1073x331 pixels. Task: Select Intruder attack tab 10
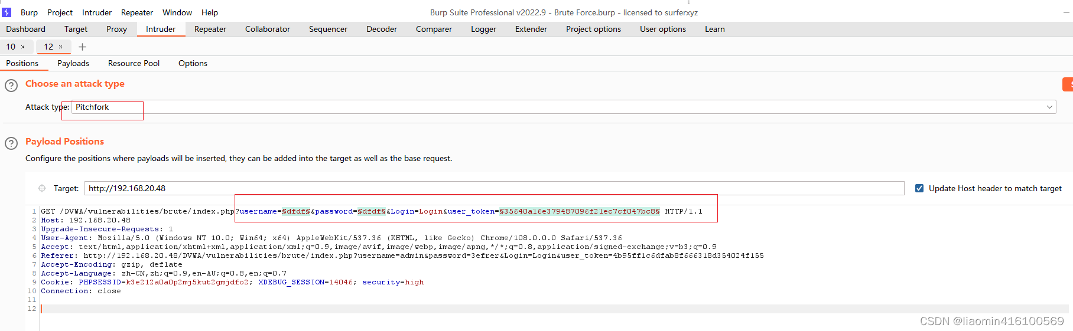11,47
